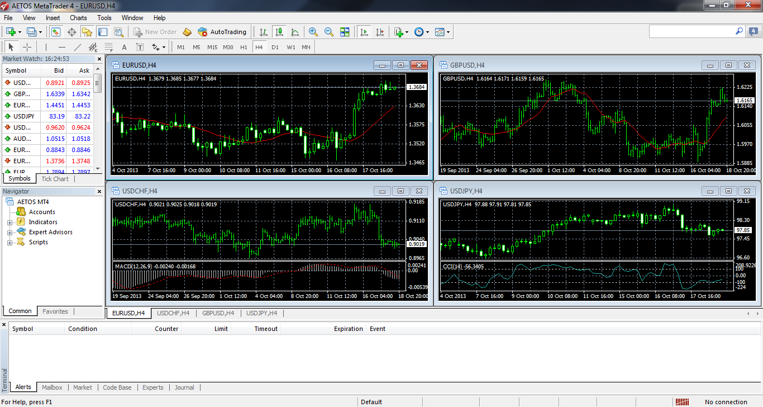Select the horizontal line drawing tool

(62, 47)
